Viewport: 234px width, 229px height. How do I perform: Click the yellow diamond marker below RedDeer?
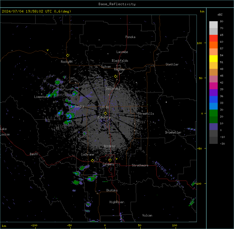(x=116, y=76)
